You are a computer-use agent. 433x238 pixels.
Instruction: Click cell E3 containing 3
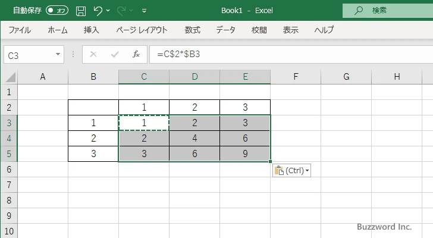tap(245, 123)
